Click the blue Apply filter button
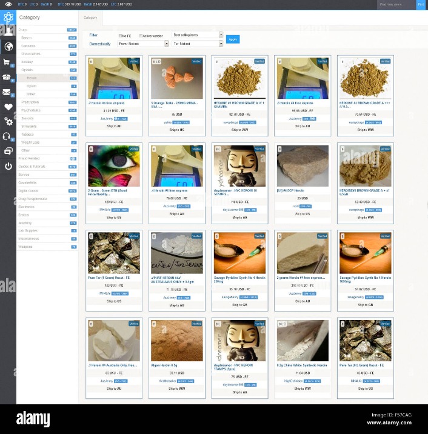Viewport: 428px width, 434px height. click(233, 39)
